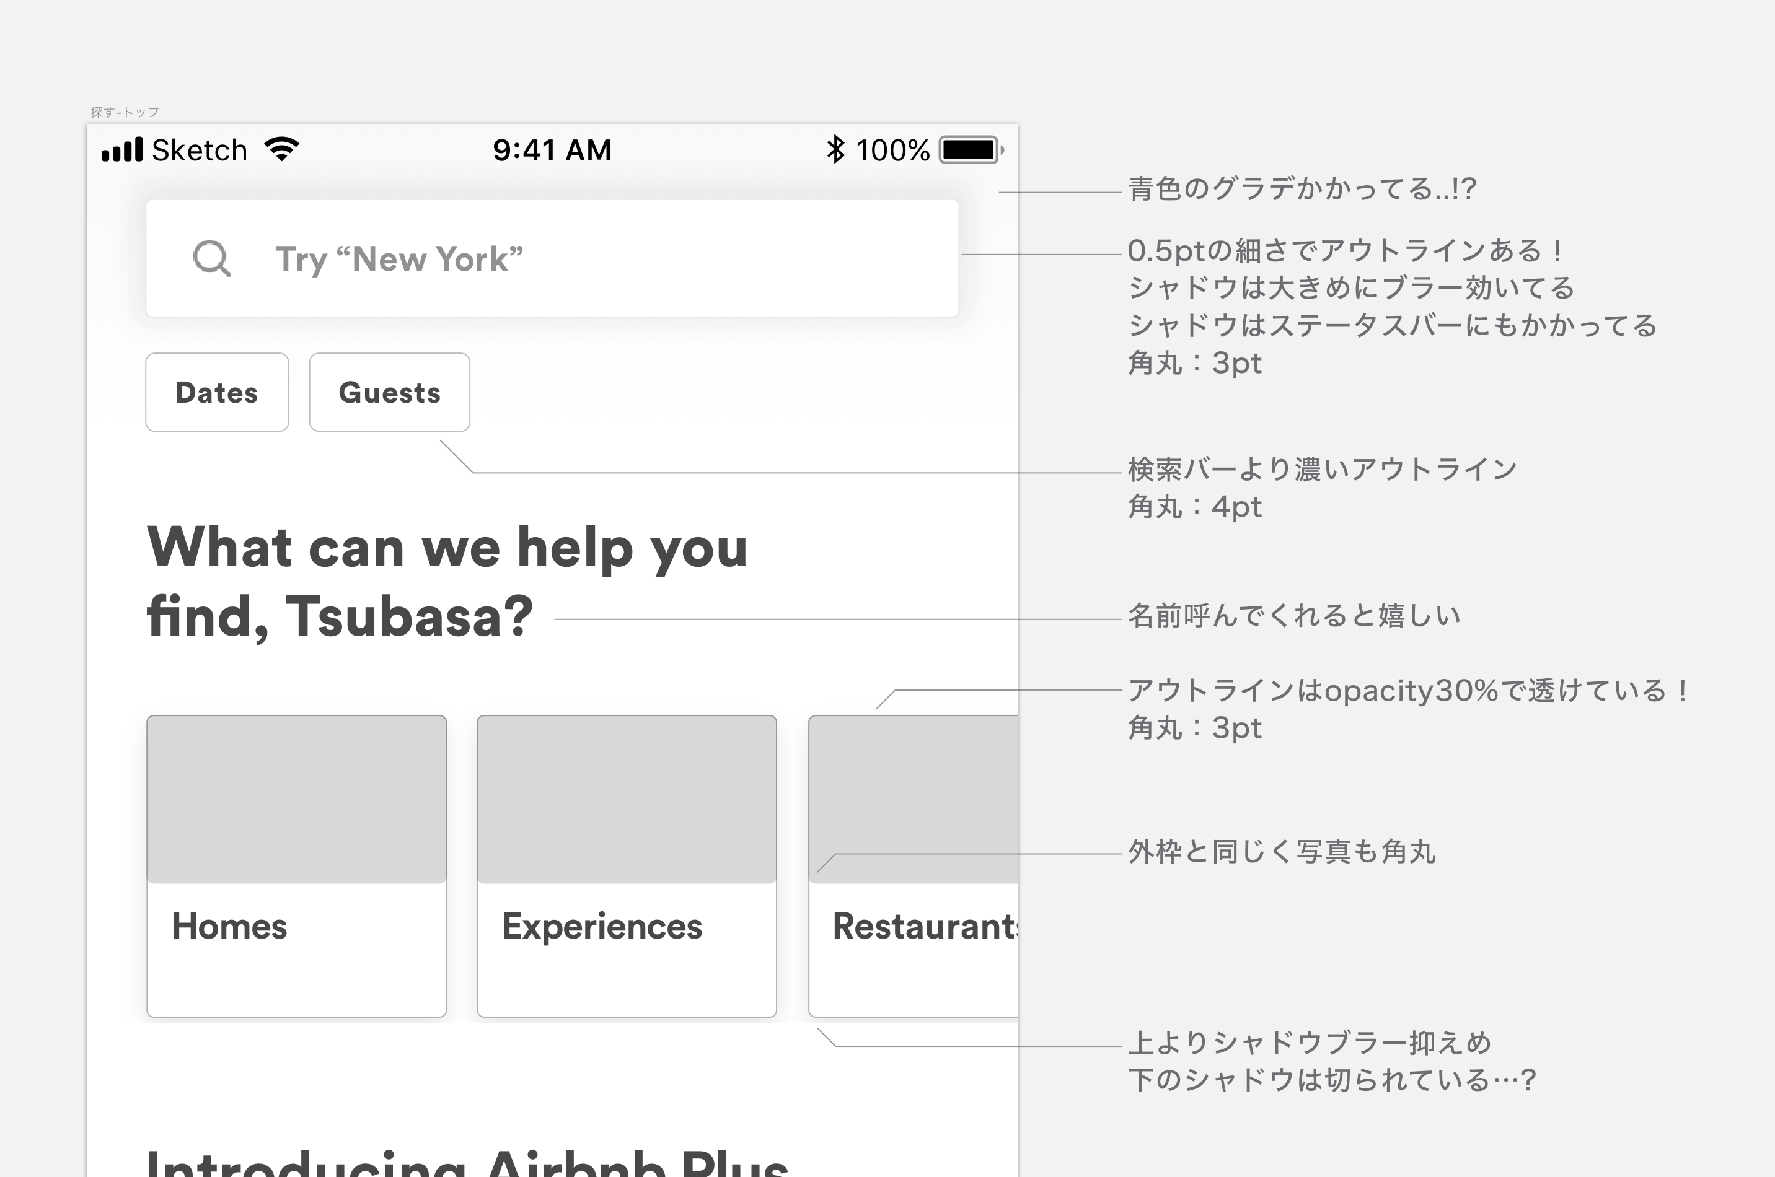This screenshot has height=1177, width=1775.
Task: Open the Homes category card
Action: tap(297, 866)
